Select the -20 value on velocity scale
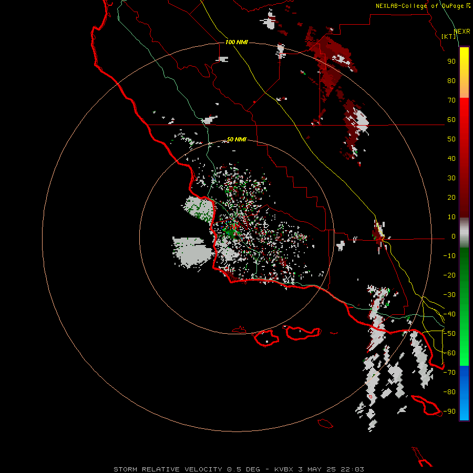Screen dimensions: 473x473 (x=449, y=275)
